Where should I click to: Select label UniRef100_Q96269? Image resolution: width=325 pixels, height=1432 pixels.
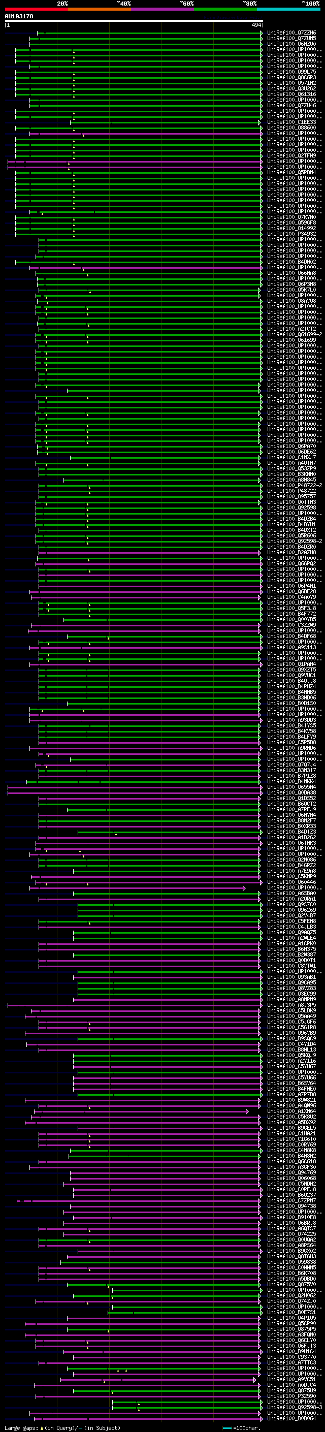pyautogui.click(x=291, y=910)
